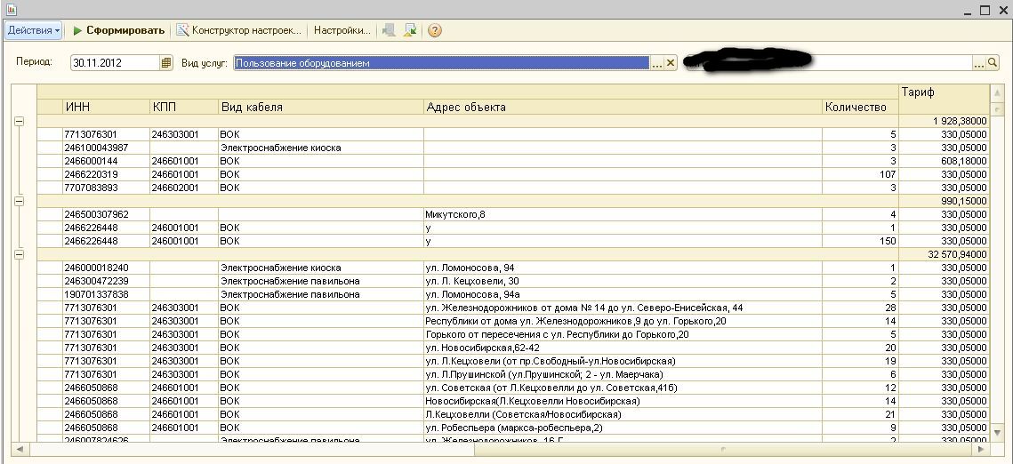Click the vertical scrollbar down arrow
This screenshot has height=464, width=1013.
[x=996, y=432]
